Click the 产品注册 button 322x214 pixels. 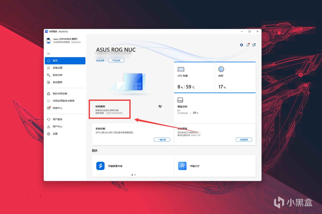[116, 60]
